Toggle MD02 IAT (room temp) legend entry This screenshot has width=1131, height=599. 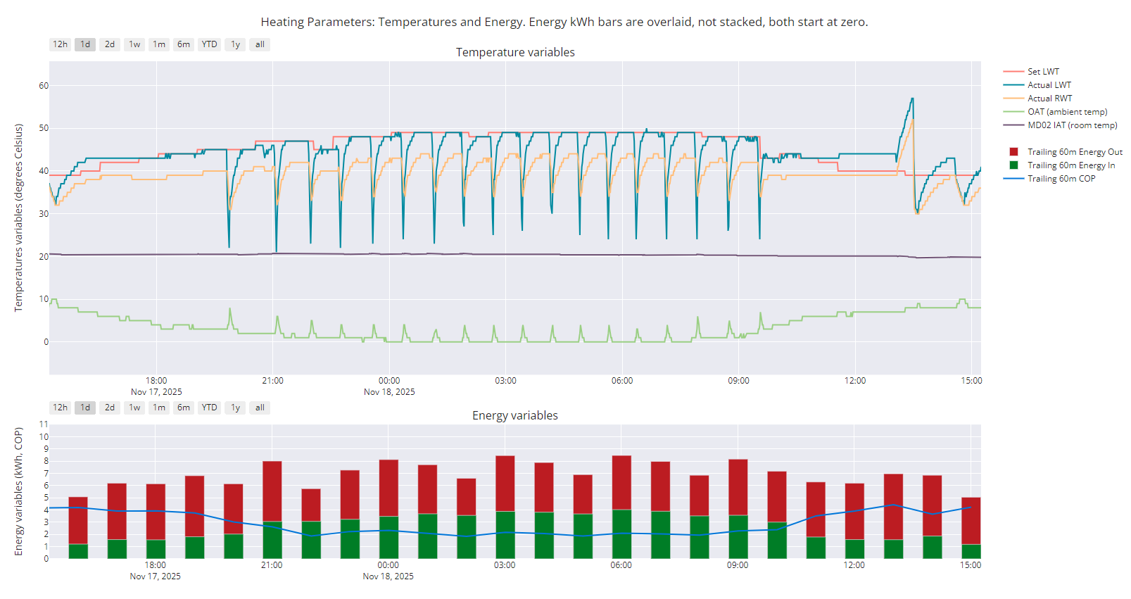[x=1072, y=125]
